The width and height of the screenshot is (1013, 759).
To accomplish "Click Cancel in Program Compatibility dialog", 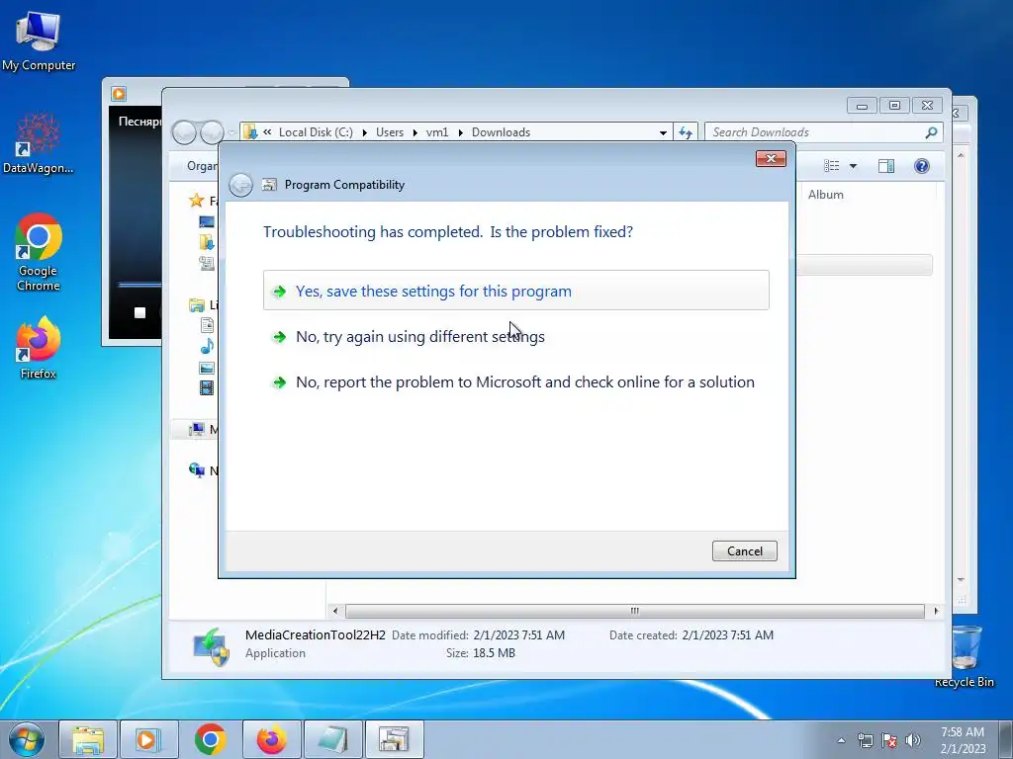I will click(x=744, y=550).
